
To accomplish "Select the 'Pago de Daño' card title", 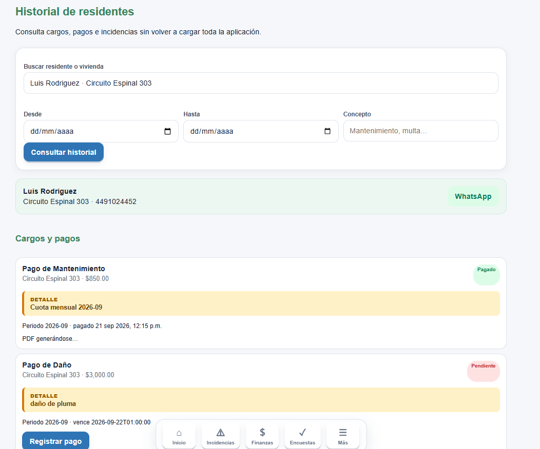I will point(47,365).
